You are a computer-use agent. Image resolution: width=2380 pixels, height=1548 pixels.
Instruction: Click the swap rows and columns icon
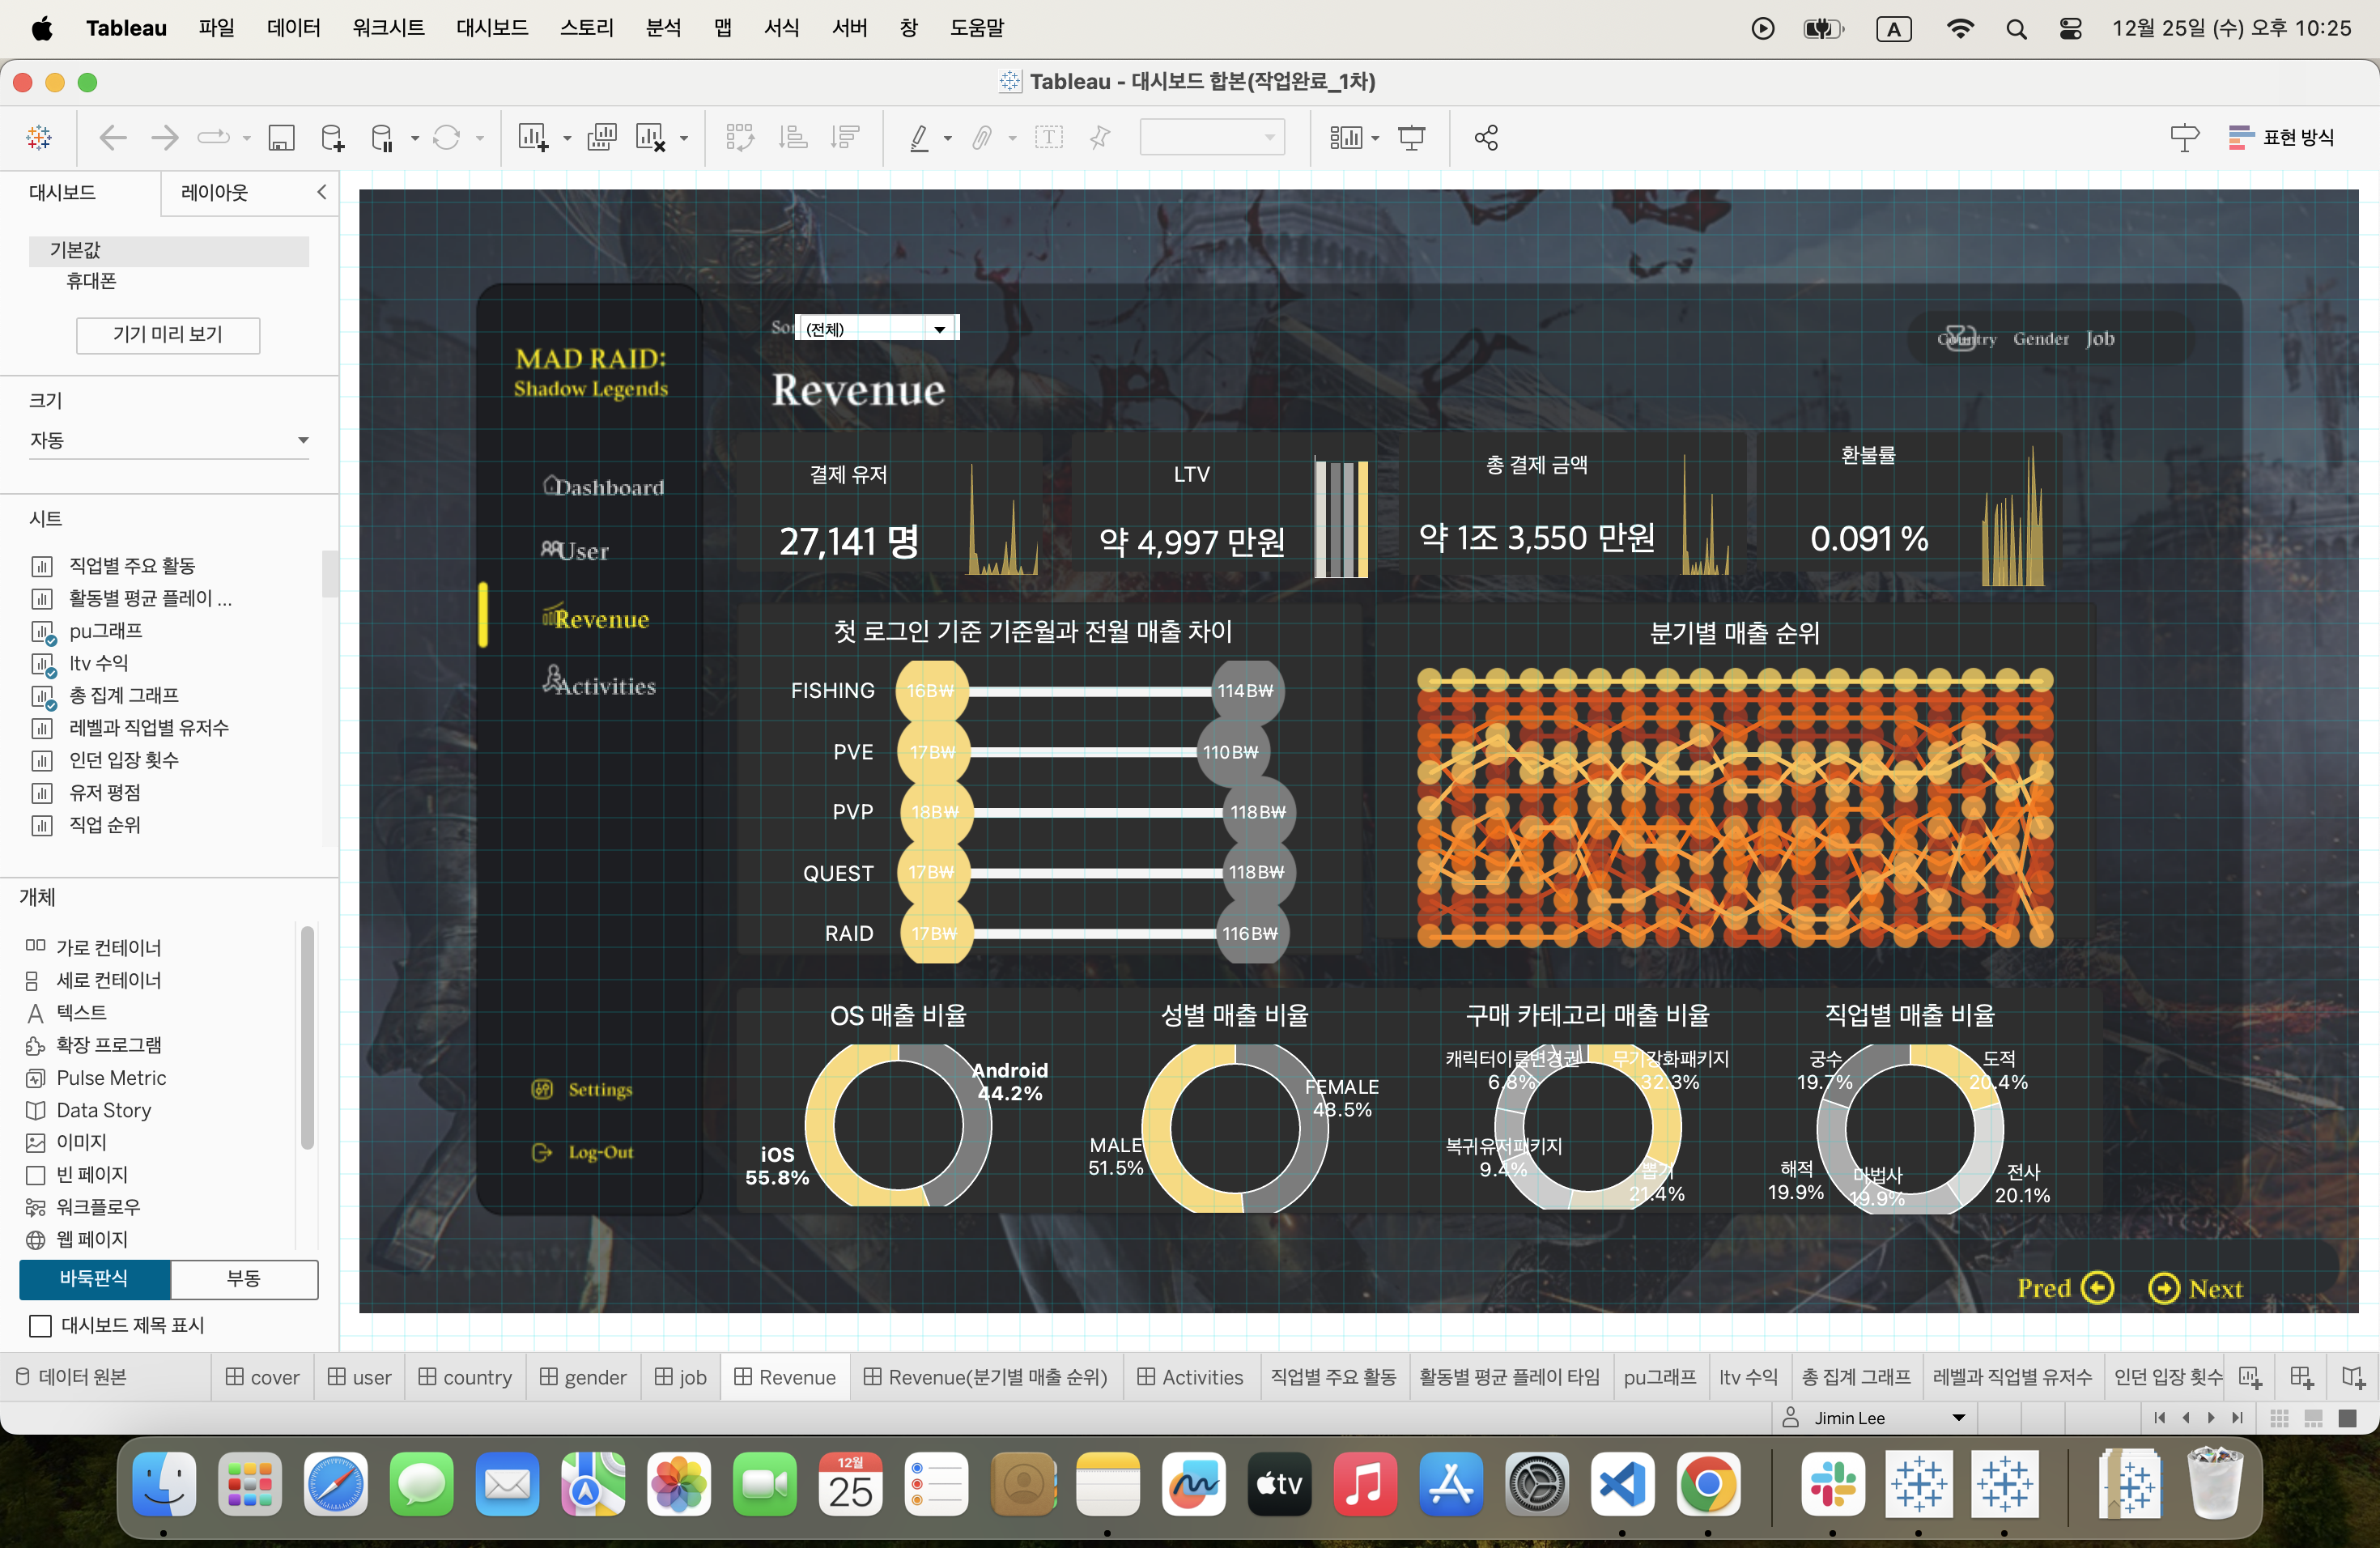[739, 138]
